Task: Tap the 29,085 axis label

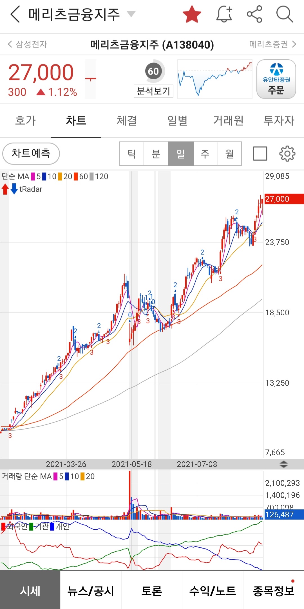Action: click(x=277, y=176)
